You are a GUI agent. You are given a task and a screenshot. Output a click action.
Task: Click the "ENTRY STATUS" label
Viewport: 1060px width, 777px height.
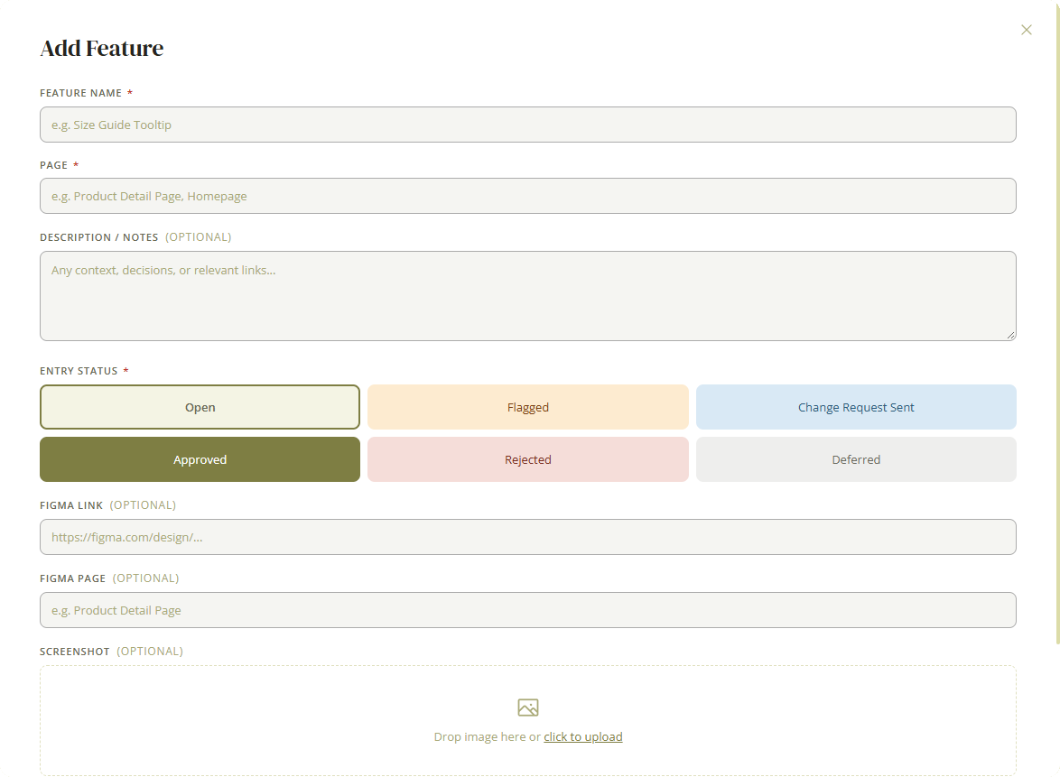[x=79, y=371]
